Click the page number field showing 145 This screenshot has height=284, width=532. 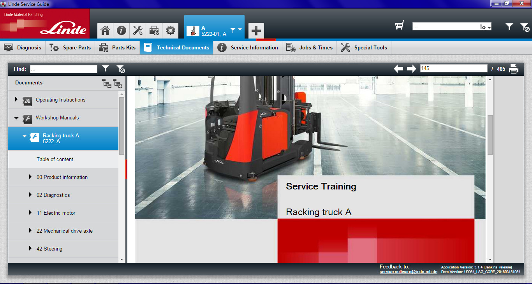454,68
